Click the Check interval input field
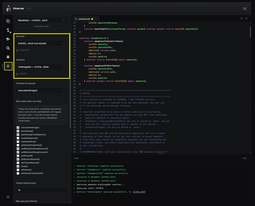This screenshot has width=255, height=206. pyautogui.click(x=41, y=190)
